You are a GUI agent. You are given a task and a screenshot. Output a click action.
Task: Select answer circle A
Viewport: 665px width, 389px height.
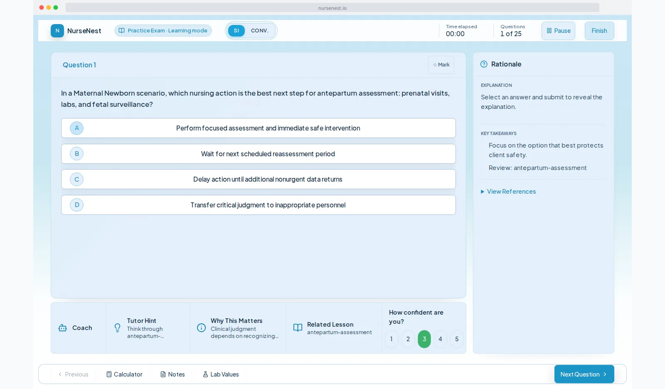[x=77, y=128]
